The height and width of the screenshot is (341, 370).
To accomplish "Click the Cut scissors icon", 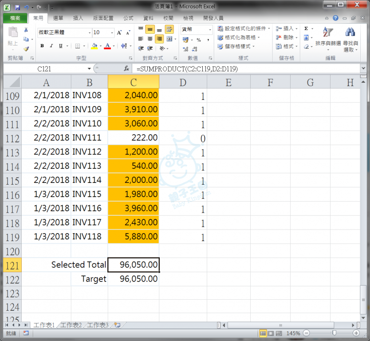I will coord(26,30).
